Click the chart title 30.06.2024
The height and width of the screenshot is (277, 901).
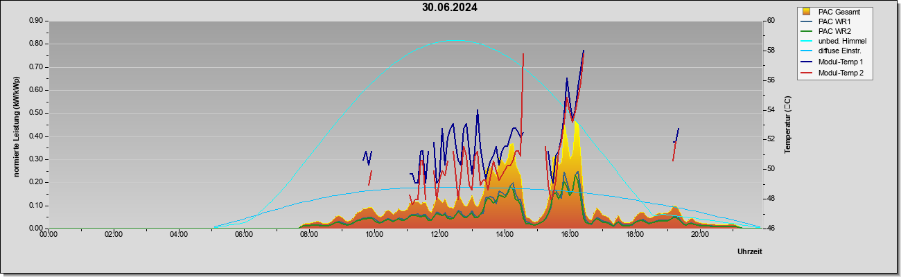(x=450, y=8)
